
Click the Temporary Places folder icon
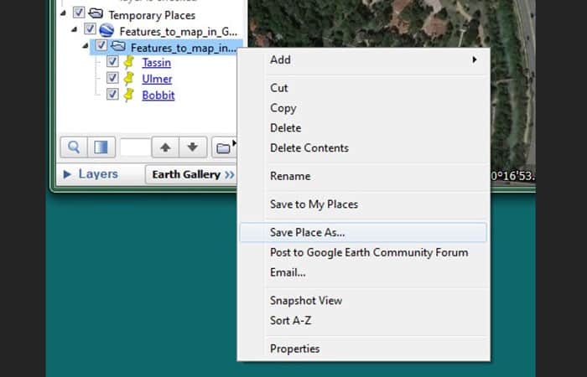(96, 13)
